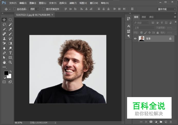178x125 pixels.
Task: Toggle the adjustment layer filter
Action: [157, 23]
